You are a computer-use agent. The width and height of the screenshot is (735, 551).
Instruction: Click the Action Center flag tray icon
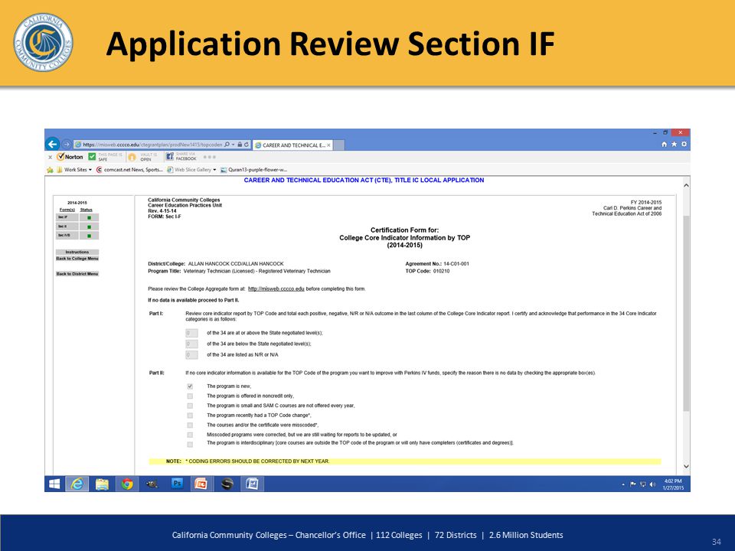pyautogui.click(x=633, y=484)
